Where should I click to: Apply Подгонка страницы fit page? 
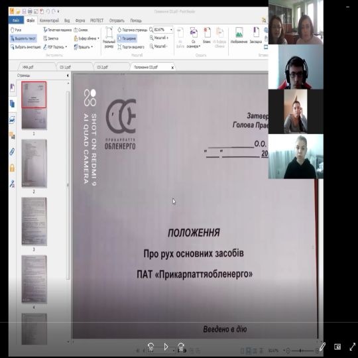click(133, 30)
